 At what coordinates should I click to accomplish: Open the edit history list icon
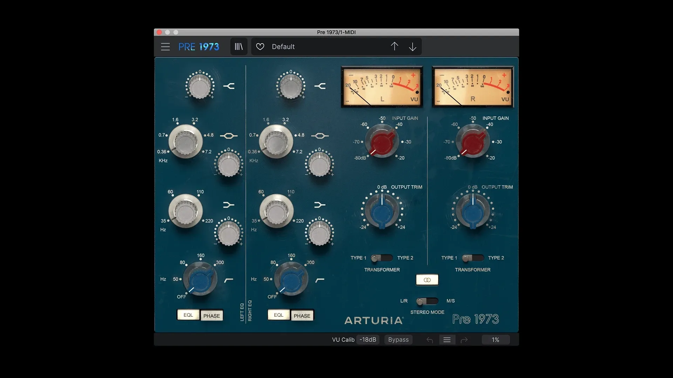447,340
